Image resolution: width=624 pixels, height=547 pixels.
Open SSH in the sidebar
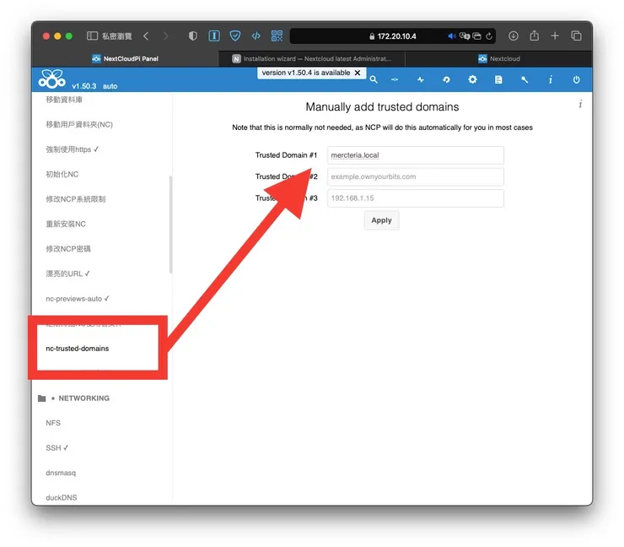(x=56, y=447)
